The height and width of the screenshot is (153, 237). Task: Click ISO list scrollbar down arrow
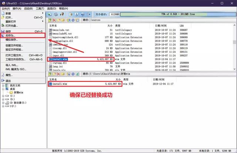tap(234, 69)
